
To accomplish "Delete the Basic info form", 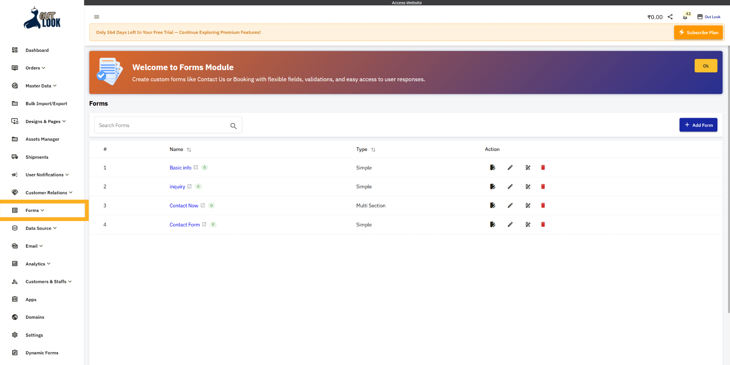I will point(543,167).
